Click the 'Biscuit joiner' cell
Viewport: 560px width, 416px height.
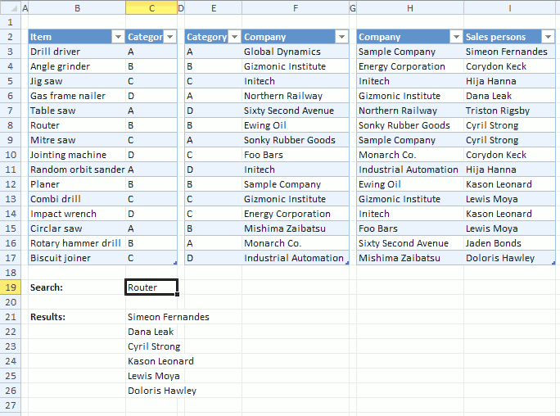coord(77,258)
